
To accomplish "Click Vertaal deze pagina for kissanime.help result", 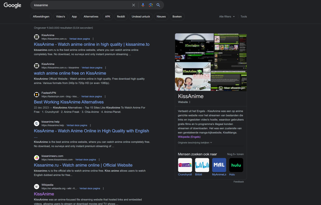I will click(x=77, y=125).
